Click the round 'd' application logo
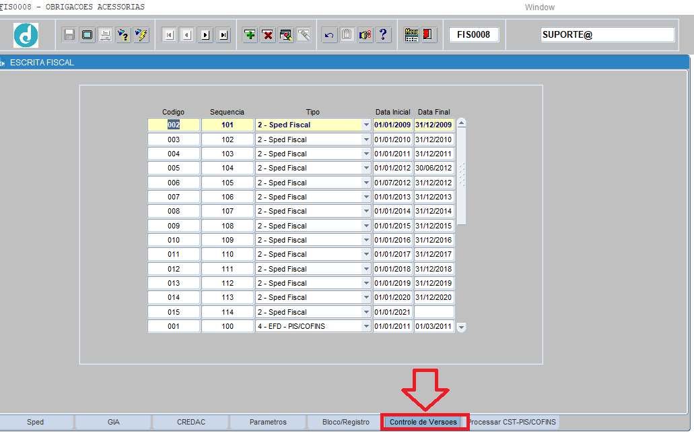 click(26, 35)
